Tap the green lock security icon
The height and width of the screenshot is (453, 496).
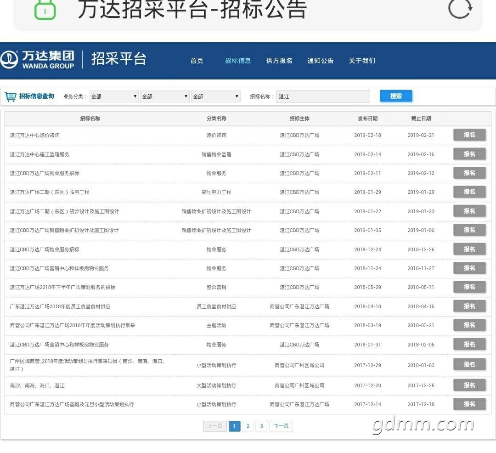[45, 10]
